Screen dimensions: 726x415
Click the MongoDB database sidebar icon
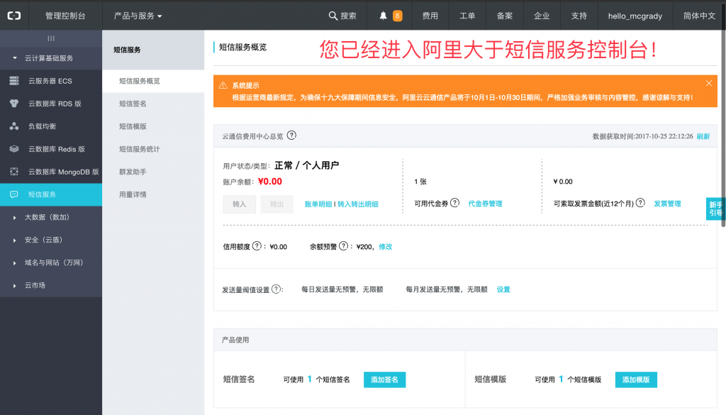(13, 172)
